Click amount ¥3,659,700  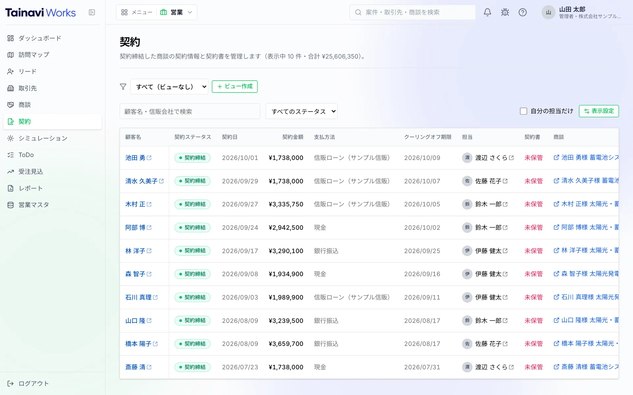(x=286, y=344)
